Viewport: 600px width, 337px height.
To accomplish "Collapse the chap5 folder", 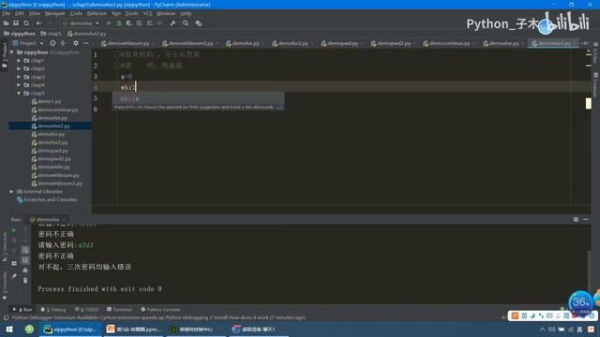I will click(x=19, y=94).
